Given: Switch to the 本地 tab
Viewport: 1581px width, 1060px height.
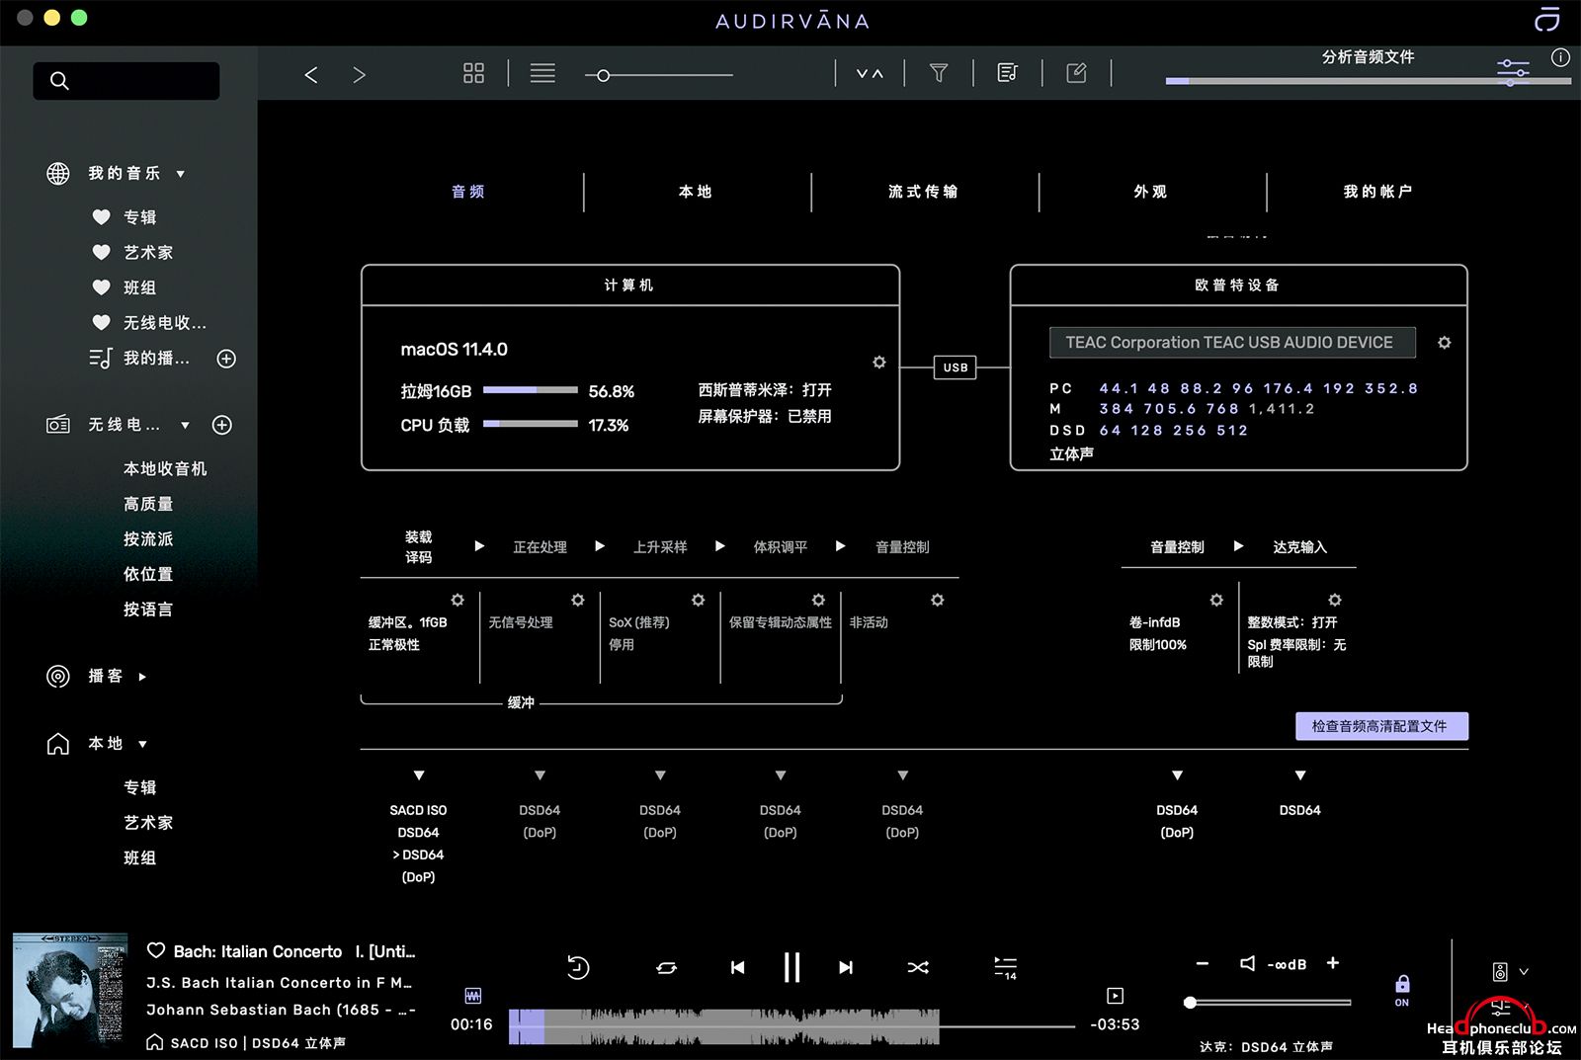Looking at the screenshot, I should [x=696, y=192].
